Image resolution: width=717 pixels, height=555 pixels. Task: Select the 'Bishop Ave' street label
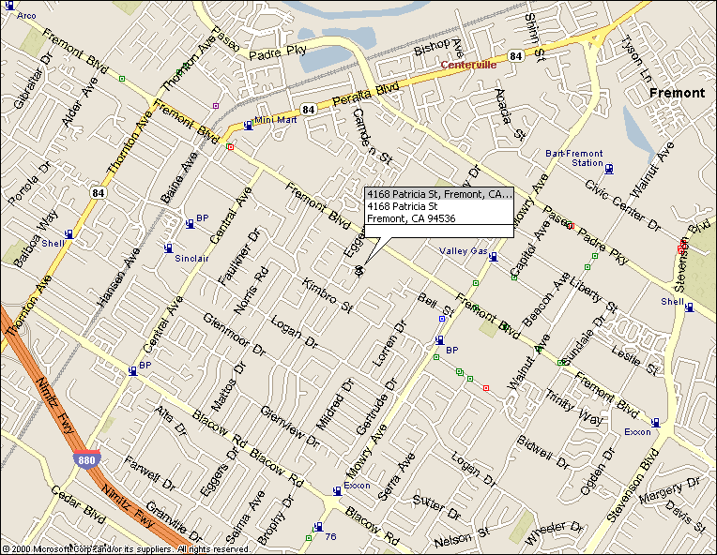(x=438, y=47)
